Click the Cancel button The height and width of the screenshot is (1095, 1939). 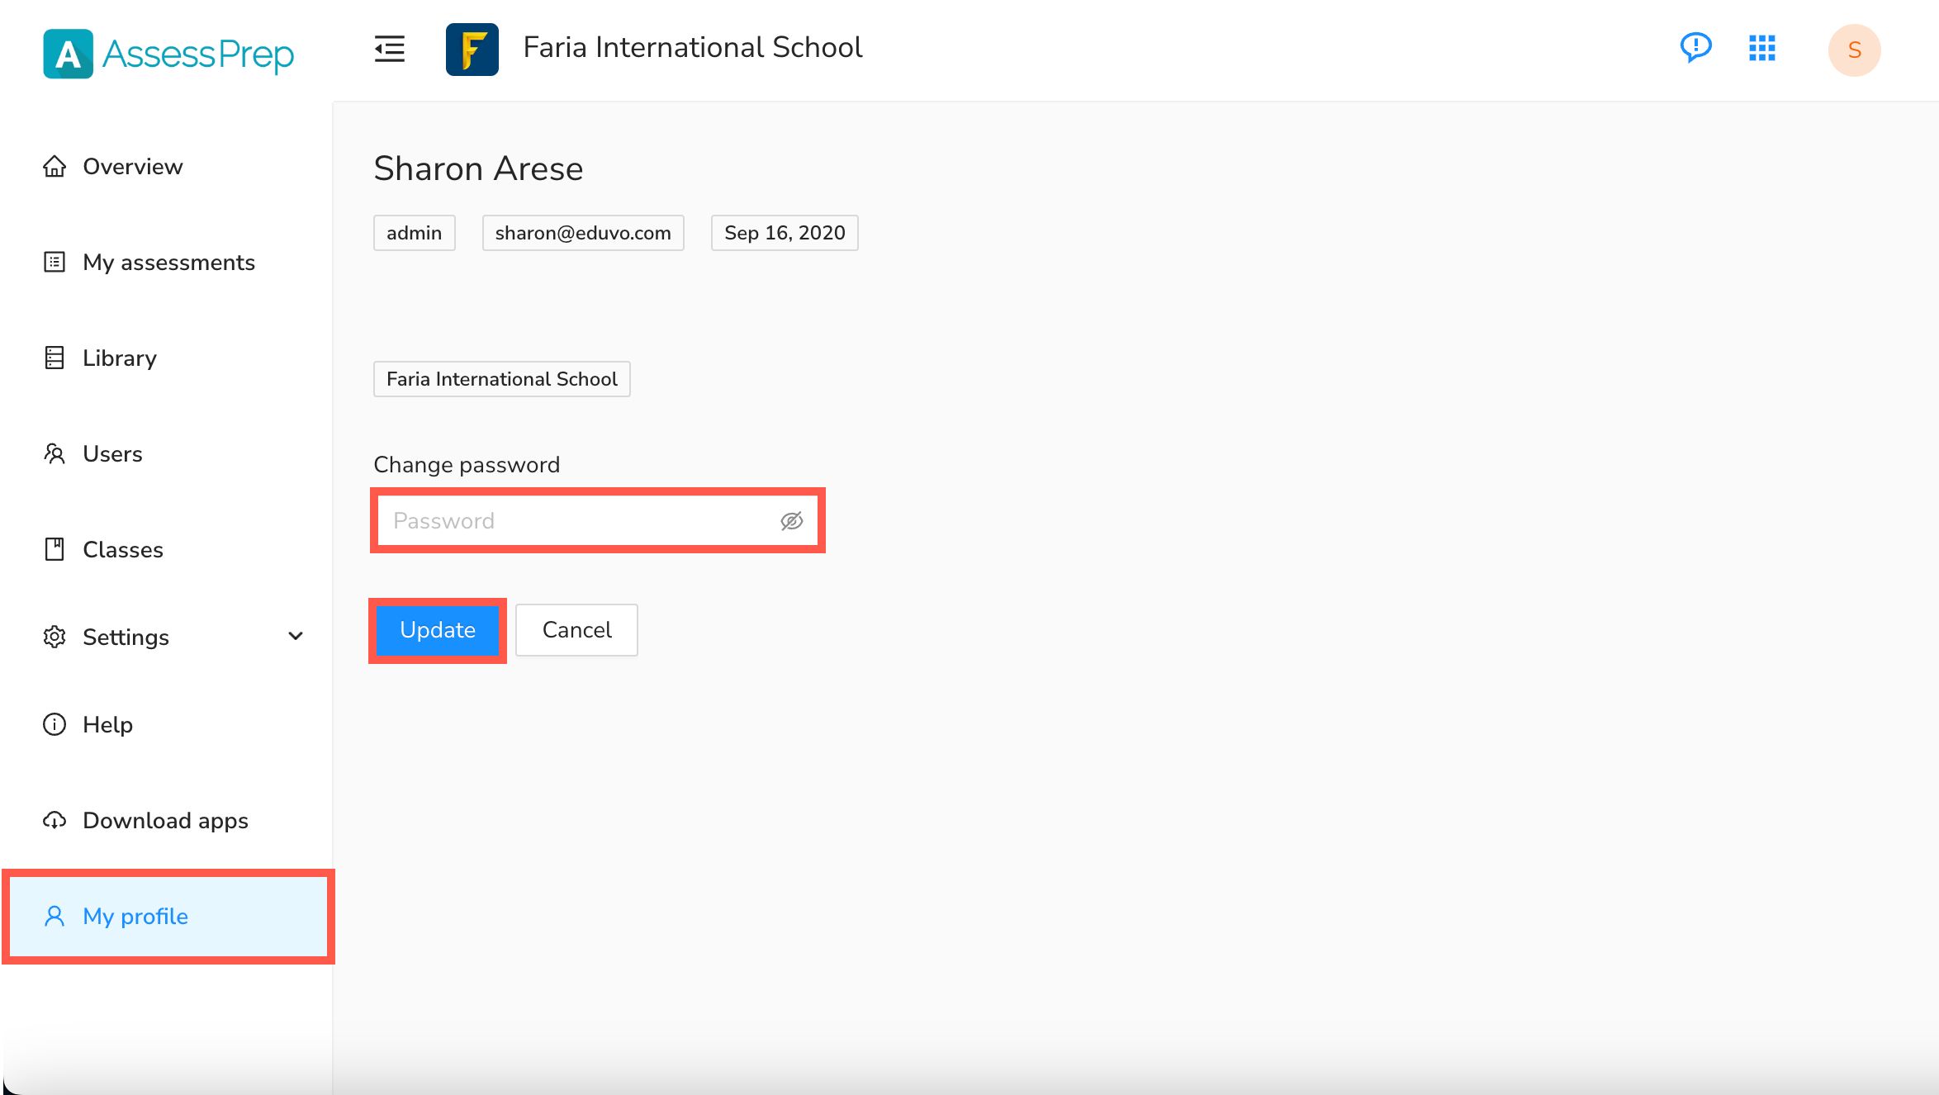pos(576,630)
